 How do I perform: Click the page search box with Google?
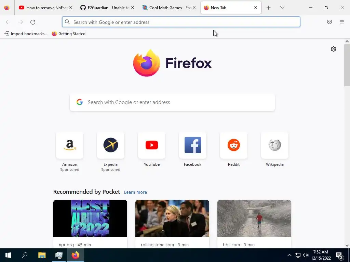172,102
